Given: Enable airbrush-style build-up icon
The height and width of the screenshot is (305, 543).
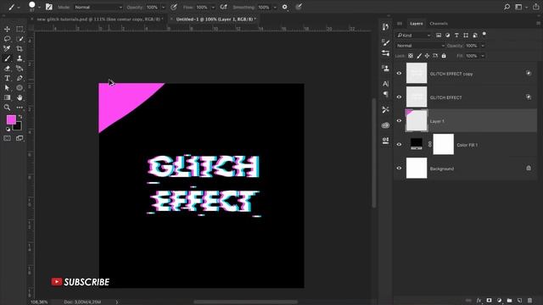Looking at the screenshot, I should (224, 7).
